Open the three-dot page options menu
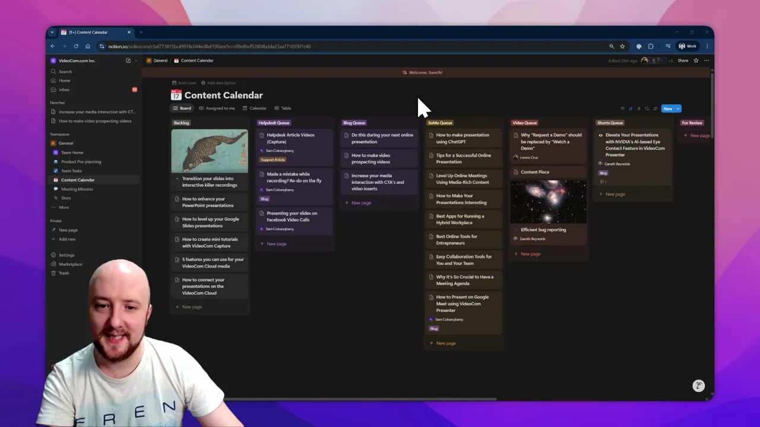Viewport: 760px width, 427px height. coord(707,60)
